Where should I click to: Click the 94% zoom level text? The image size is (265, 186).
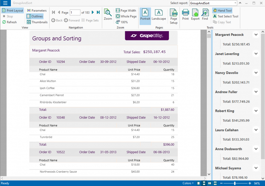click(x=257, y=183)
